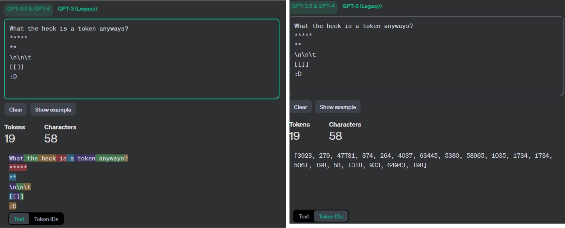565x228 pixels.
Task: Switch to Token IDs view under highlighted tokens
Action: pyautogui.click(x=46, y=219)
